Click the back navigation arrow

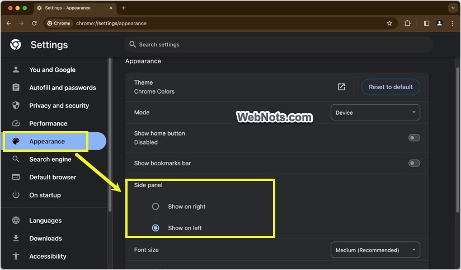coord(8,24)
